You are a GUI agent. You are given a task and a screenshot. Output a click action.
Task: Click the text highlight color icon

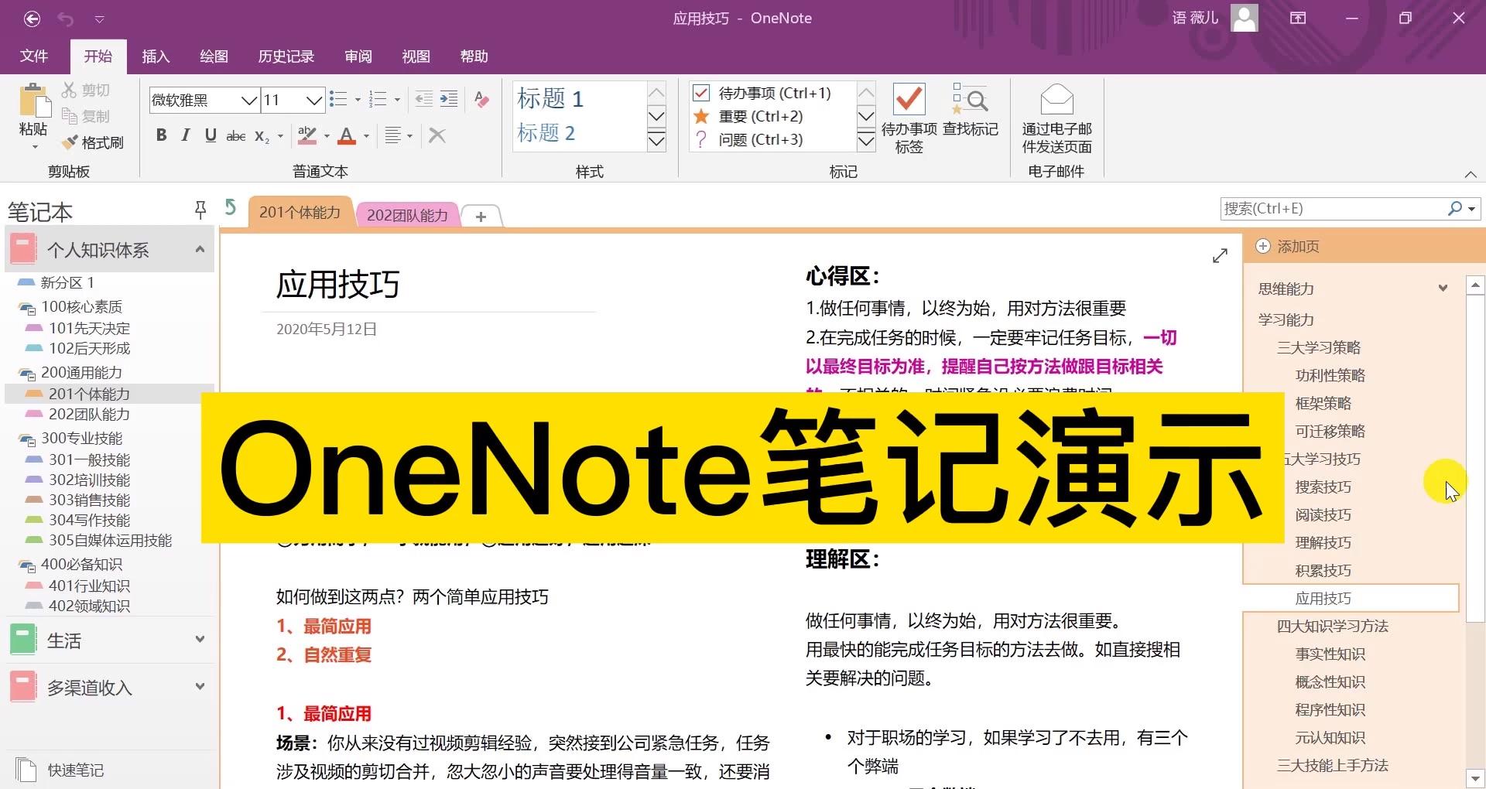(x=306, y=135)
